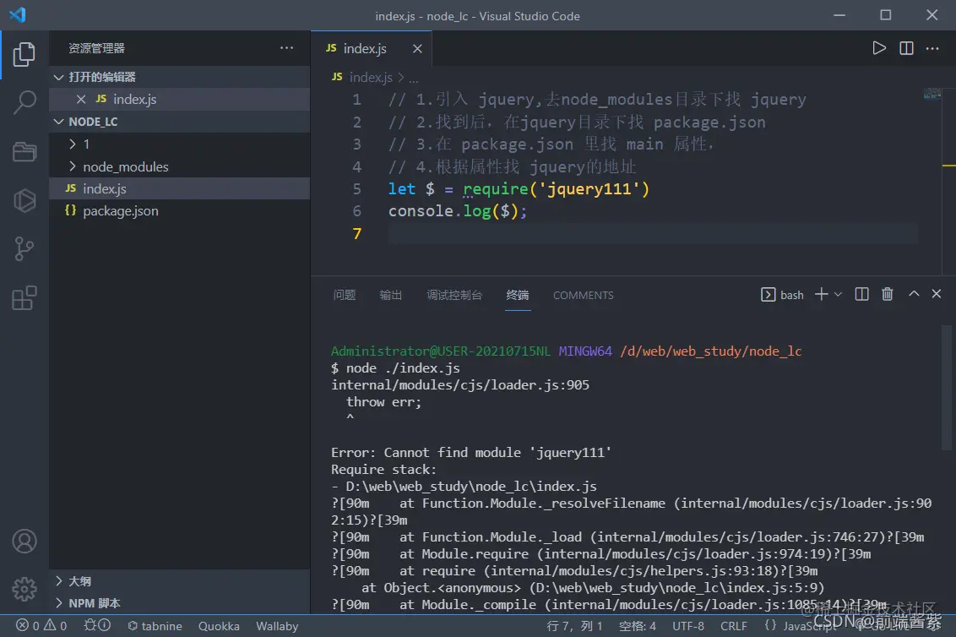Open index.js in the file tree
This screenshot has height=637, width=956.
point(179,188)
